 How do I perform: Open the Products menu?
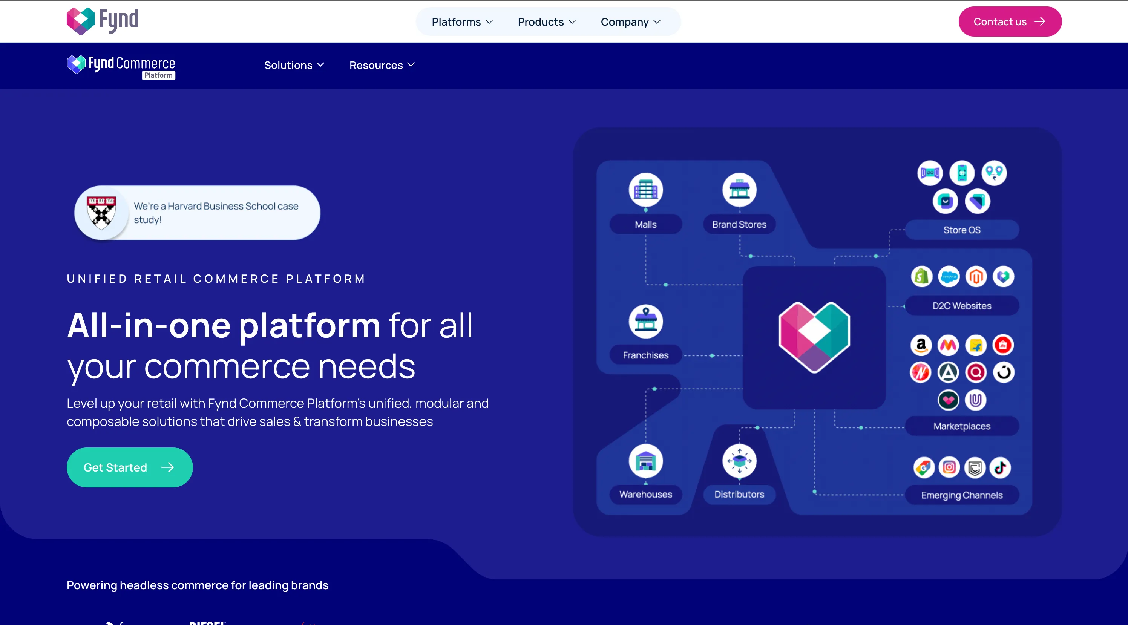tap(546, 21)
